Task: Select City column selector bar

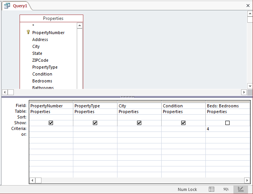Action: [139, 102]
